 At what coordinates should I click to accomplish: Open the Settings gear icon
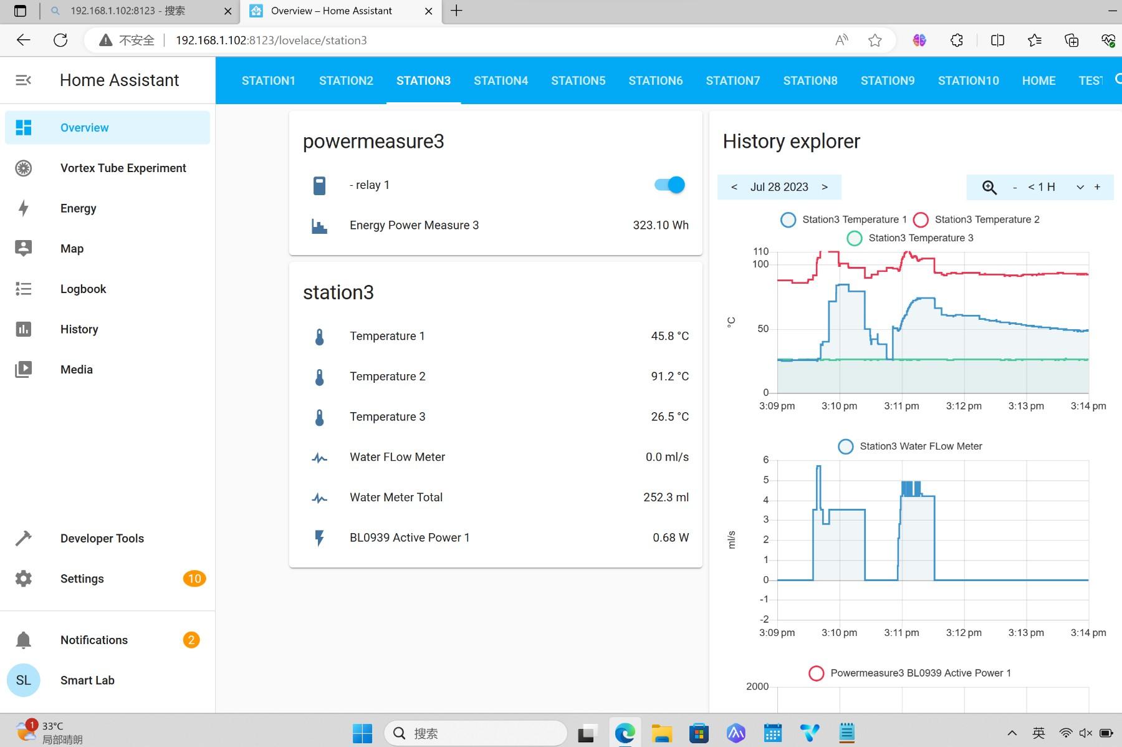pyautogui.click(x=24, y=579)
